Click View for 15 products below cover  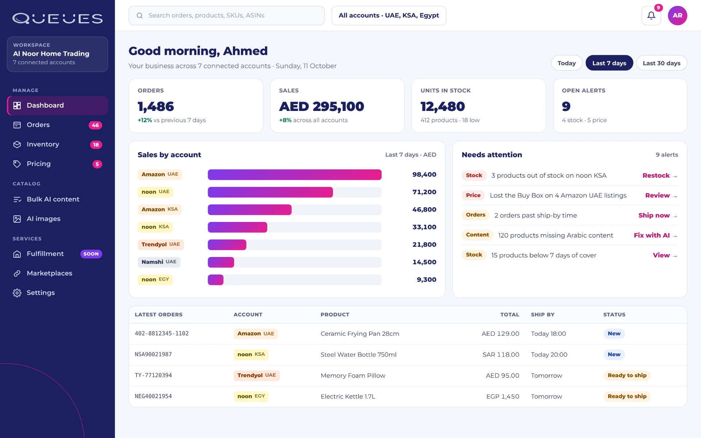click(665, 255)
